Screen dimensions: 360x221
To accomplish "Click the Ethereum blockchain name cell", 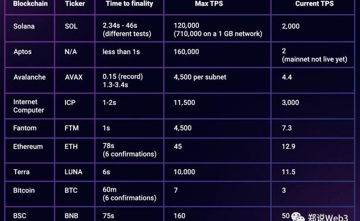I will pyautogui.click(x=28, y=147).
